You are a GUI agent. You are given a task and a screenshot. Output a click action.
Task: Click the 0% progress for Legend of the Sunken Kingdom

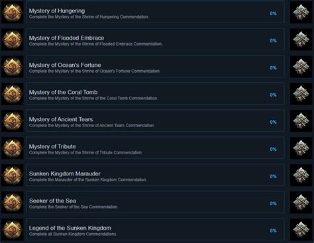coord(273,230)
